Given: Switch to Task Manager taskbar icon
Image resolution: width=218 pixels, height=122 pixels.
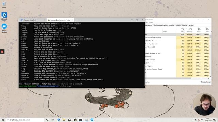Looking at the screenshot, I should pyautogui.click(x=86, y=120).
